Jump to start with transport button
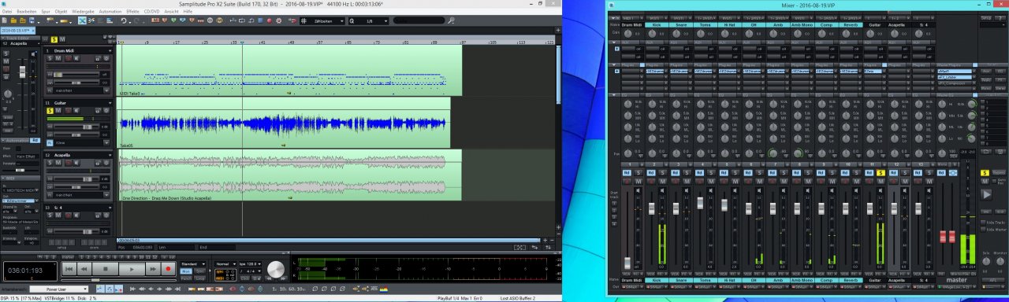This screenshot has width=1009, height=302. point(69,268)
